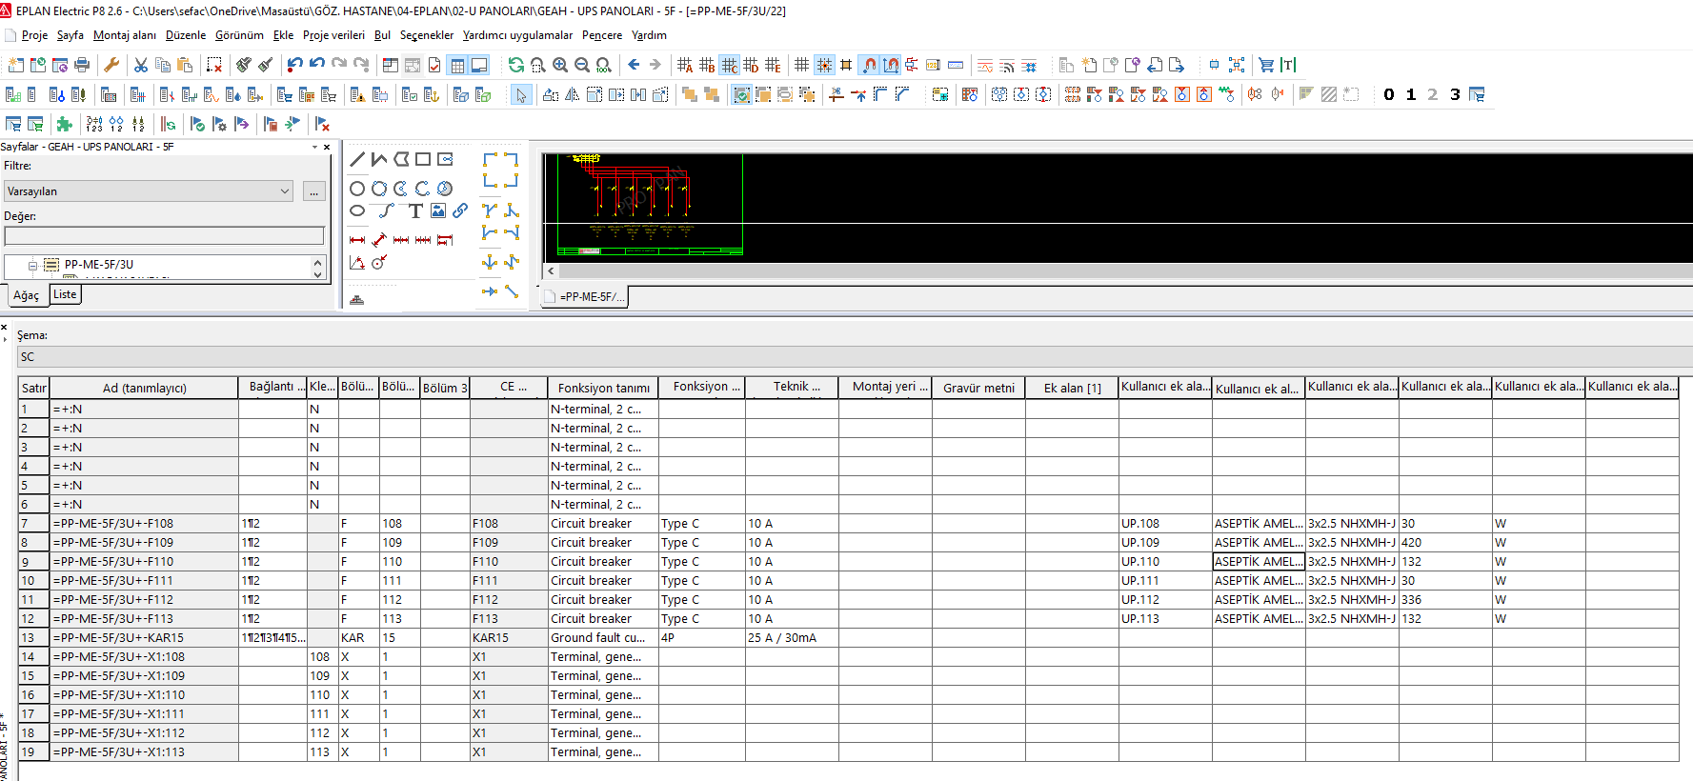Select the Rectangle drawing tool

pyautogui.click(x=423, y=159)
